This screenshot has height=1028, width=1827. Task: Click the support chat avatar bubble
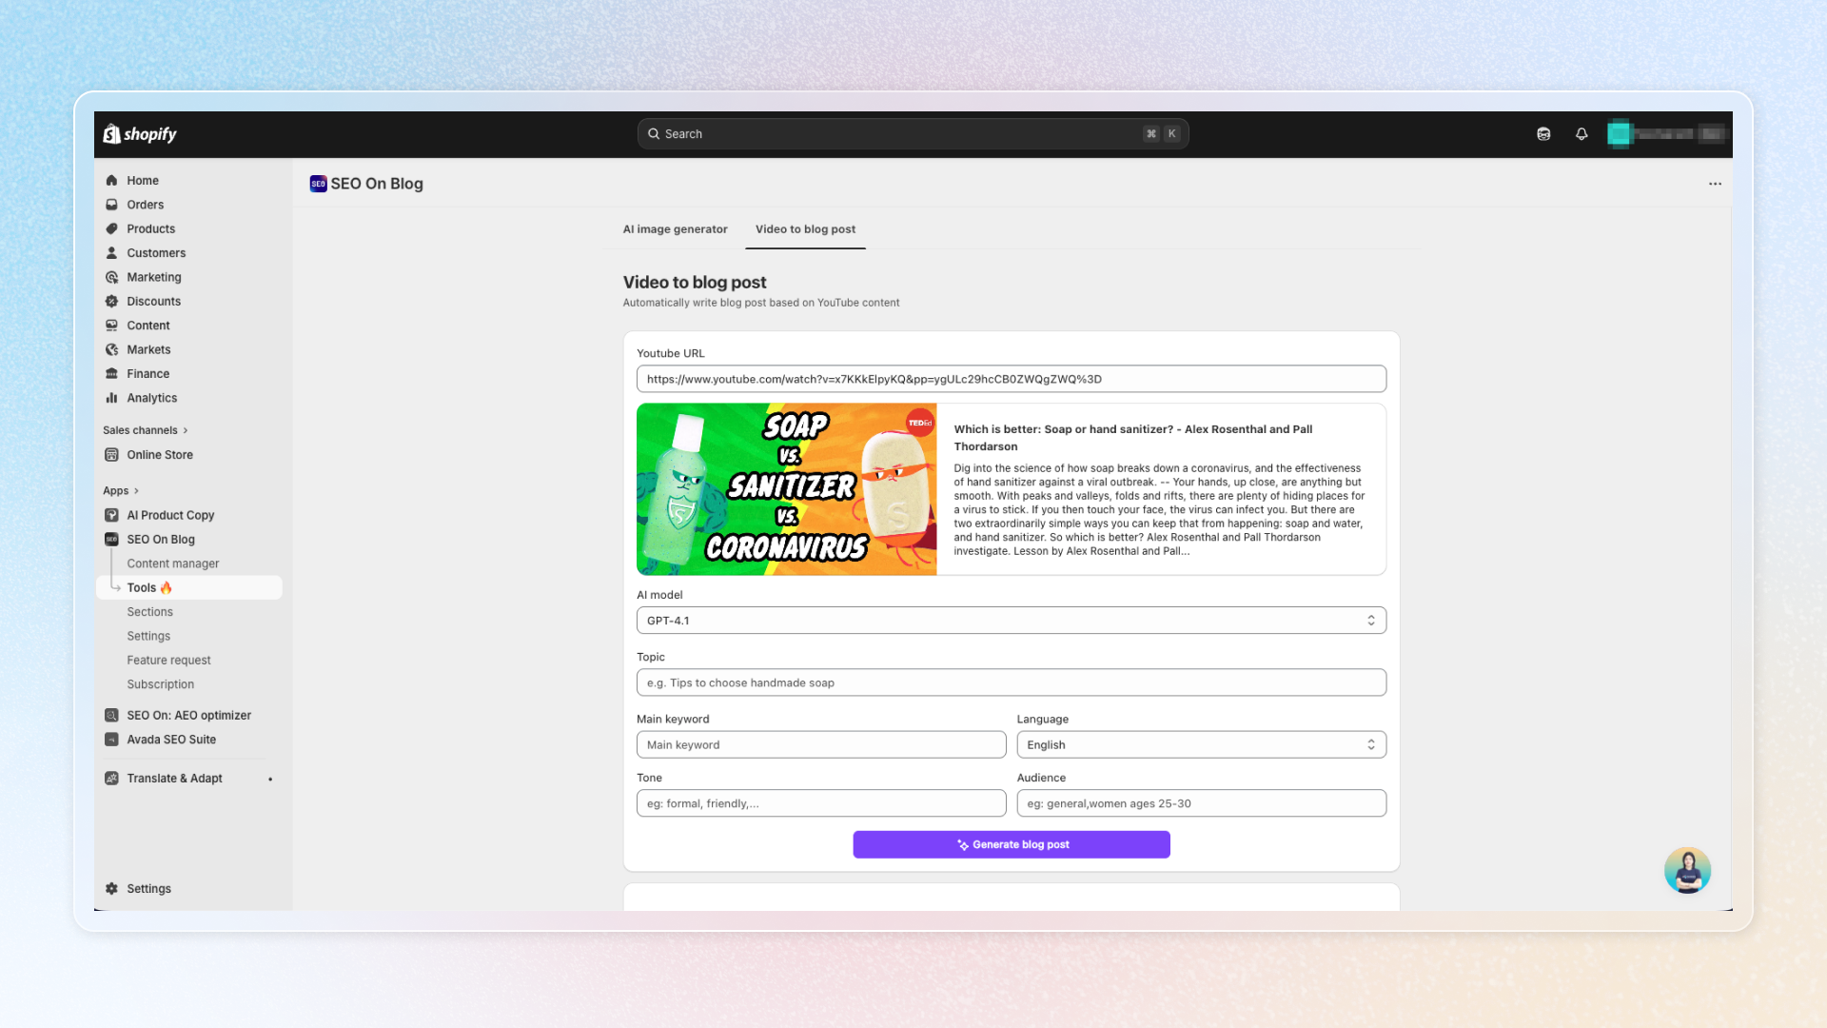point(1687,870)
